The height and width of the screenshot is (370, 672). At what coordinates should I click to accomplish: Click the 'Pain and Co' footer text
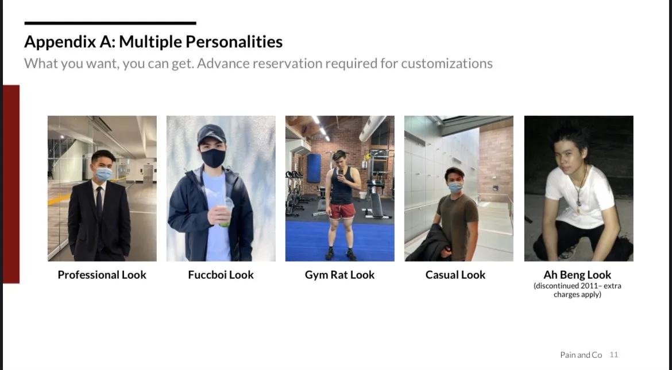pos(581,355)
